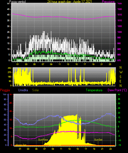Click hour 13 on bottom chart axis
Viewport: 128px width, 153px height.
69,149
